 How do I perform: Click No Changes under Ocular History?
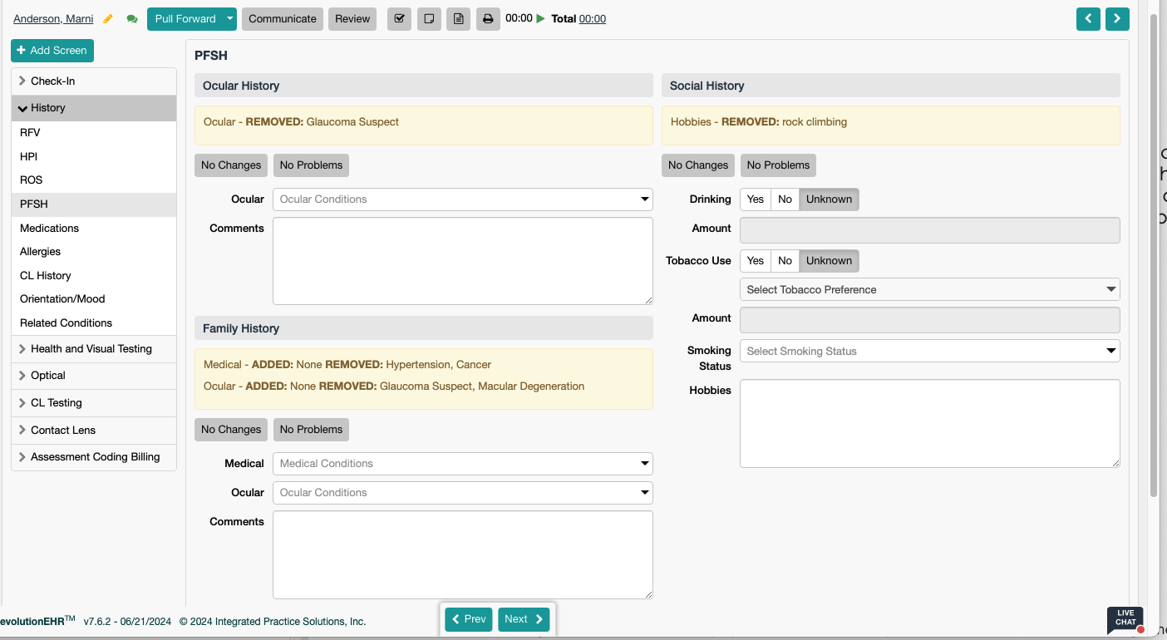pos(231,165)
